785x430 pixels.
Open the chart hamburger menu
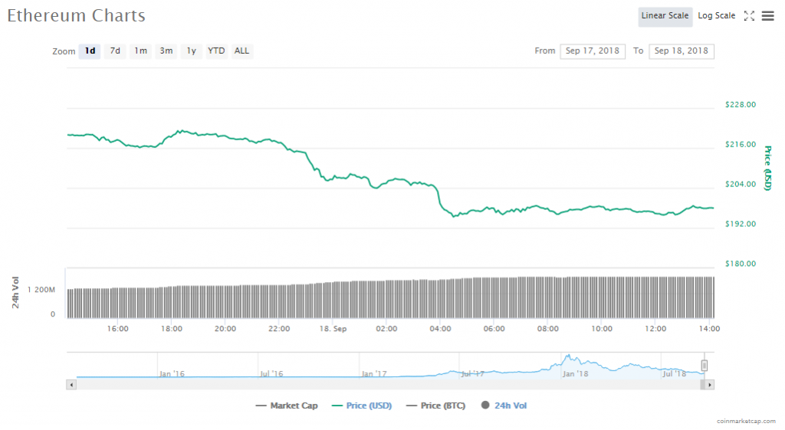click(x=767, y=16)
